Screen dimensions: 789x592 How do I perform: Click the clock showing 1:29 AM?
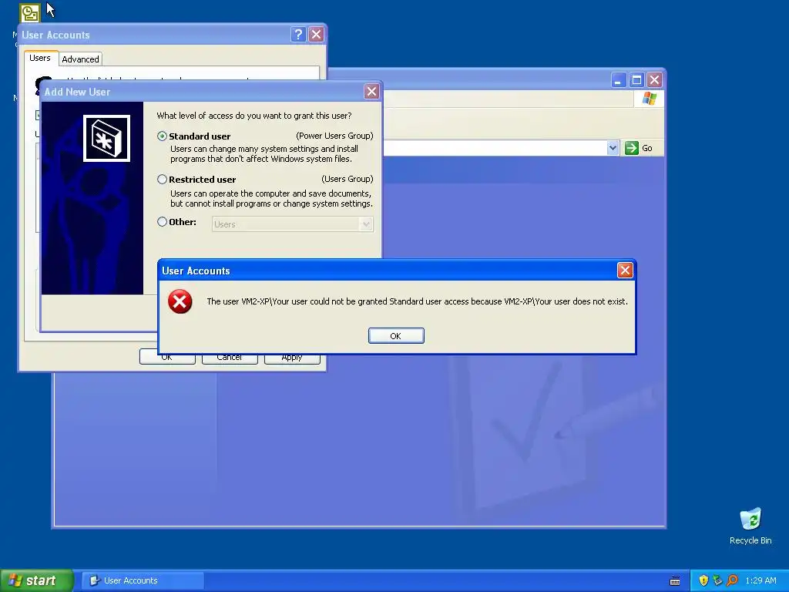click(x=760, y=580)
